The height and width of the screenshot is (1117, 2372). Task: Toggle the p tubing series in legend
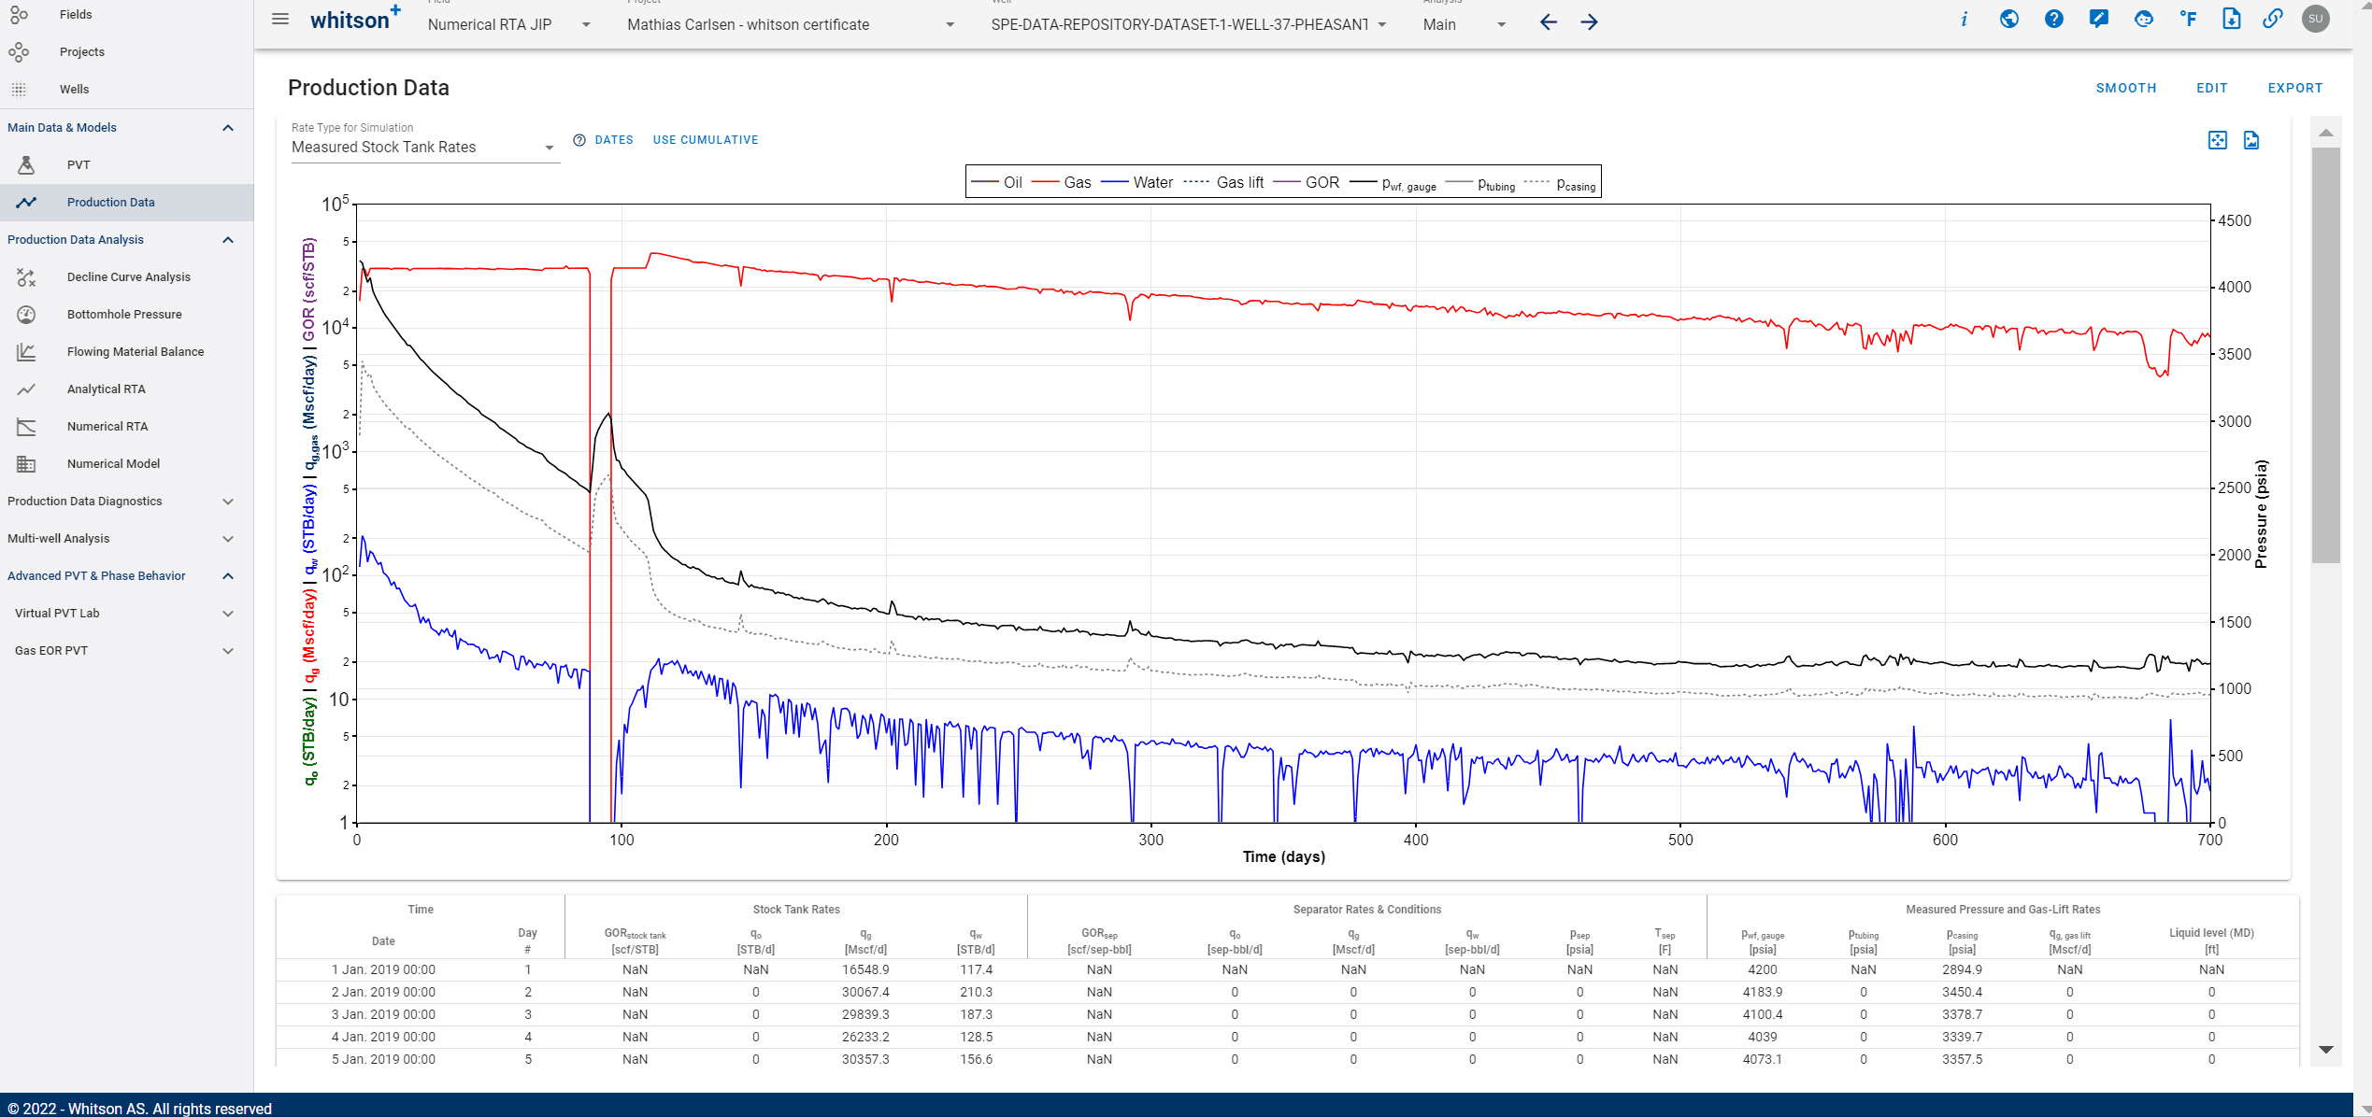tap(1480, 183)
